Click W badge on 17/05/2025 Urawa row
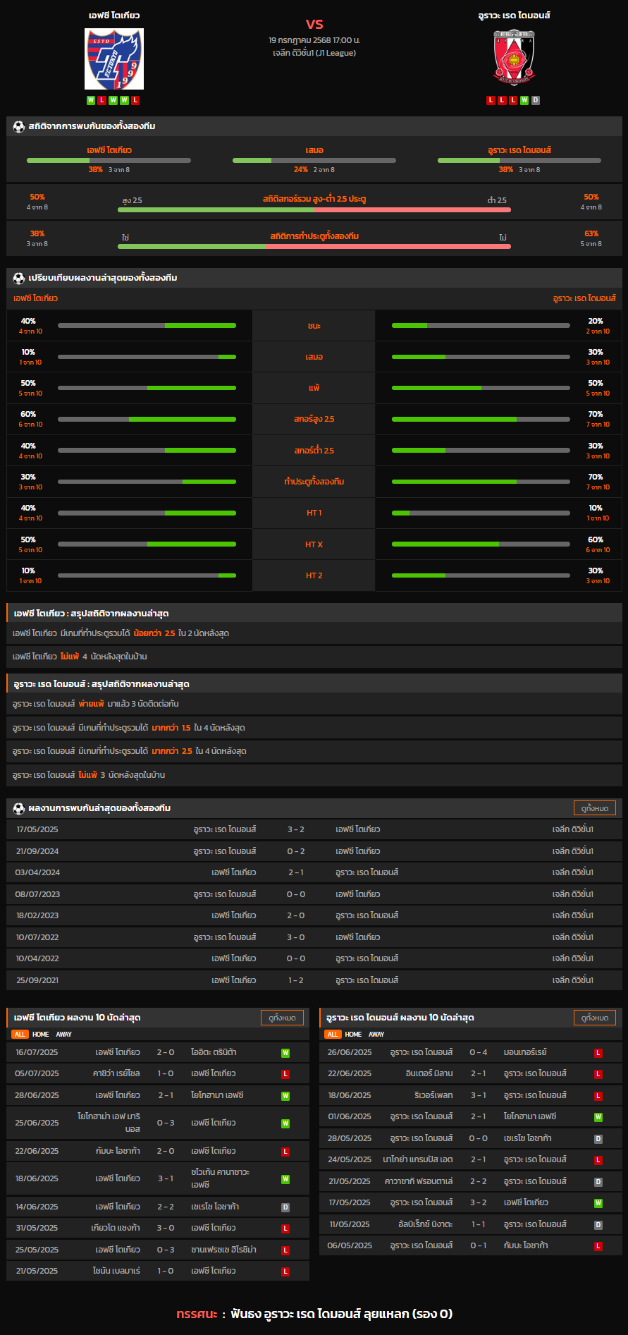628x1335 pixels. coord(598,1203)
